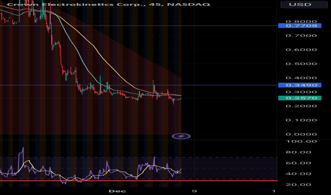The width and height of the screenshot is (331, 195).
Task: Click the Crown Electrokinetics Corp. chart title
Action: tap(109, 4)
